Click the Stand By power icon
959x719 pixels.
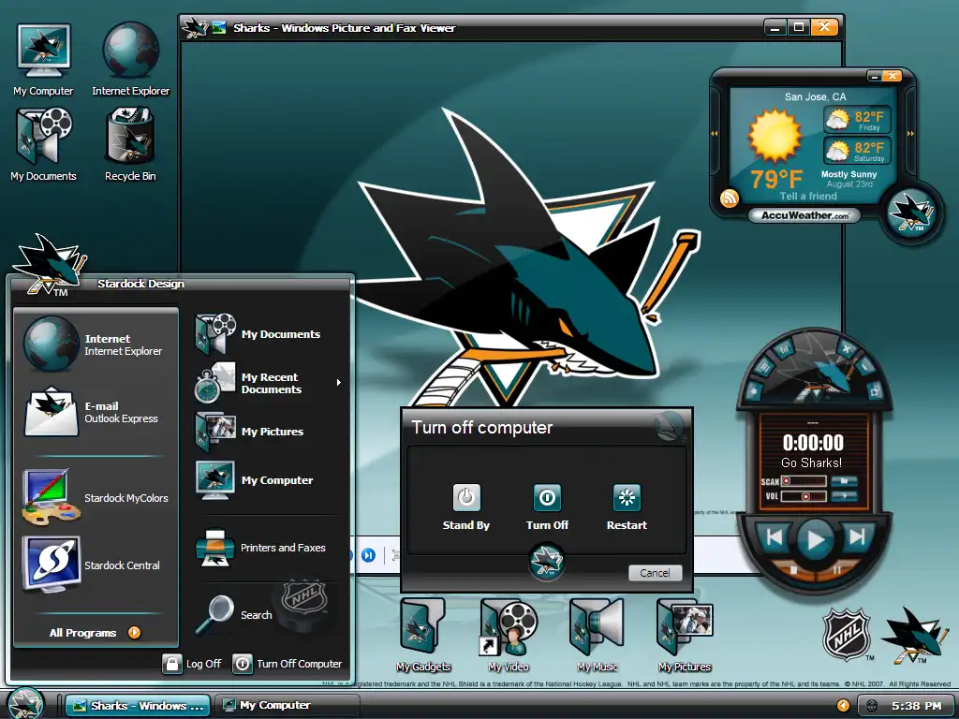click(466, 497)
